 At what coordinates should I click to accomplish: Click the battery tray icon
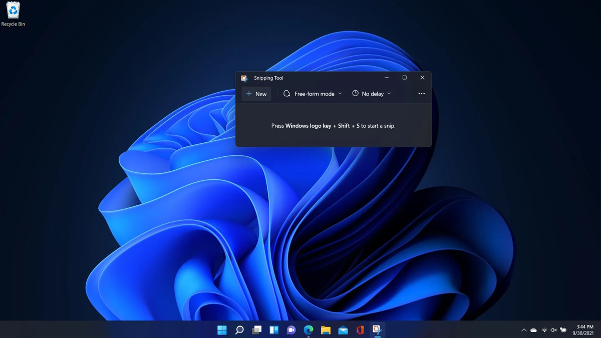pyautogui.click(x=563, y=330)
